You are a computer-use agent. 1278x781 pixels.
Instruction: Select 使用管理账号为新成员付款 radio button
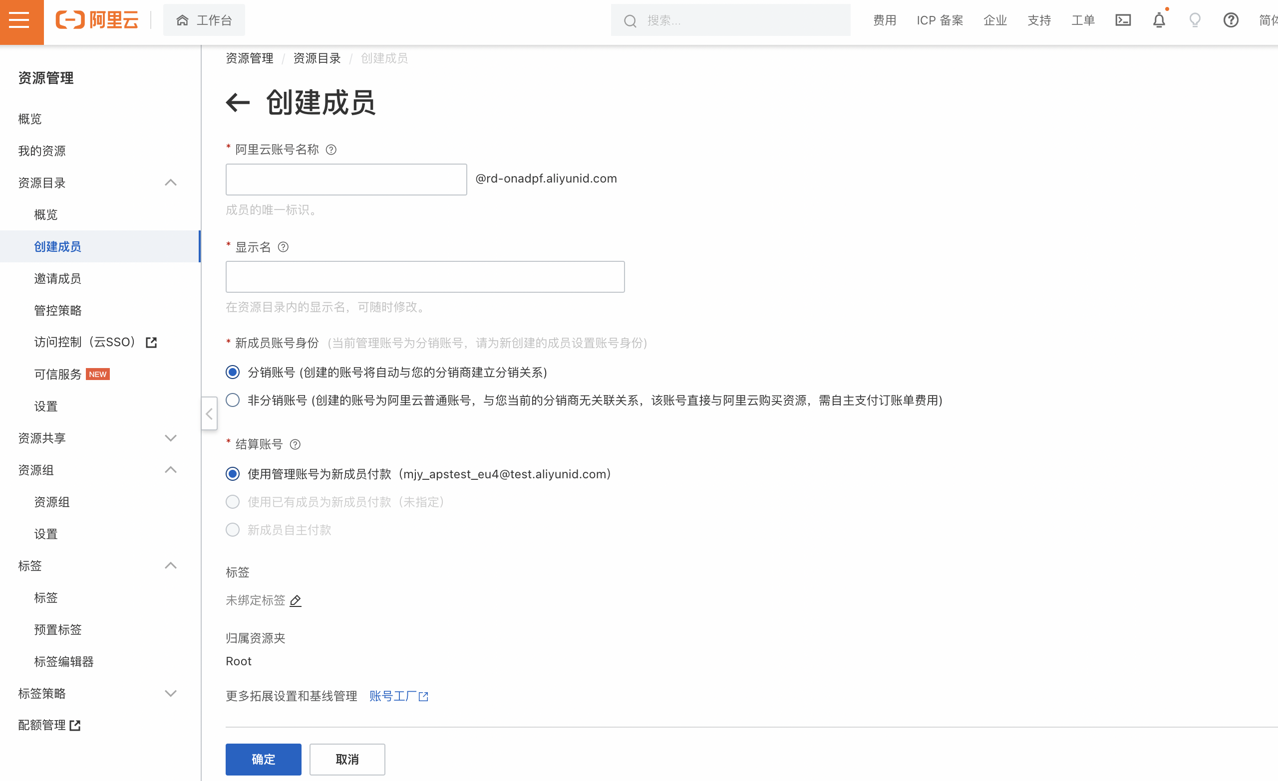pos(233,474)
